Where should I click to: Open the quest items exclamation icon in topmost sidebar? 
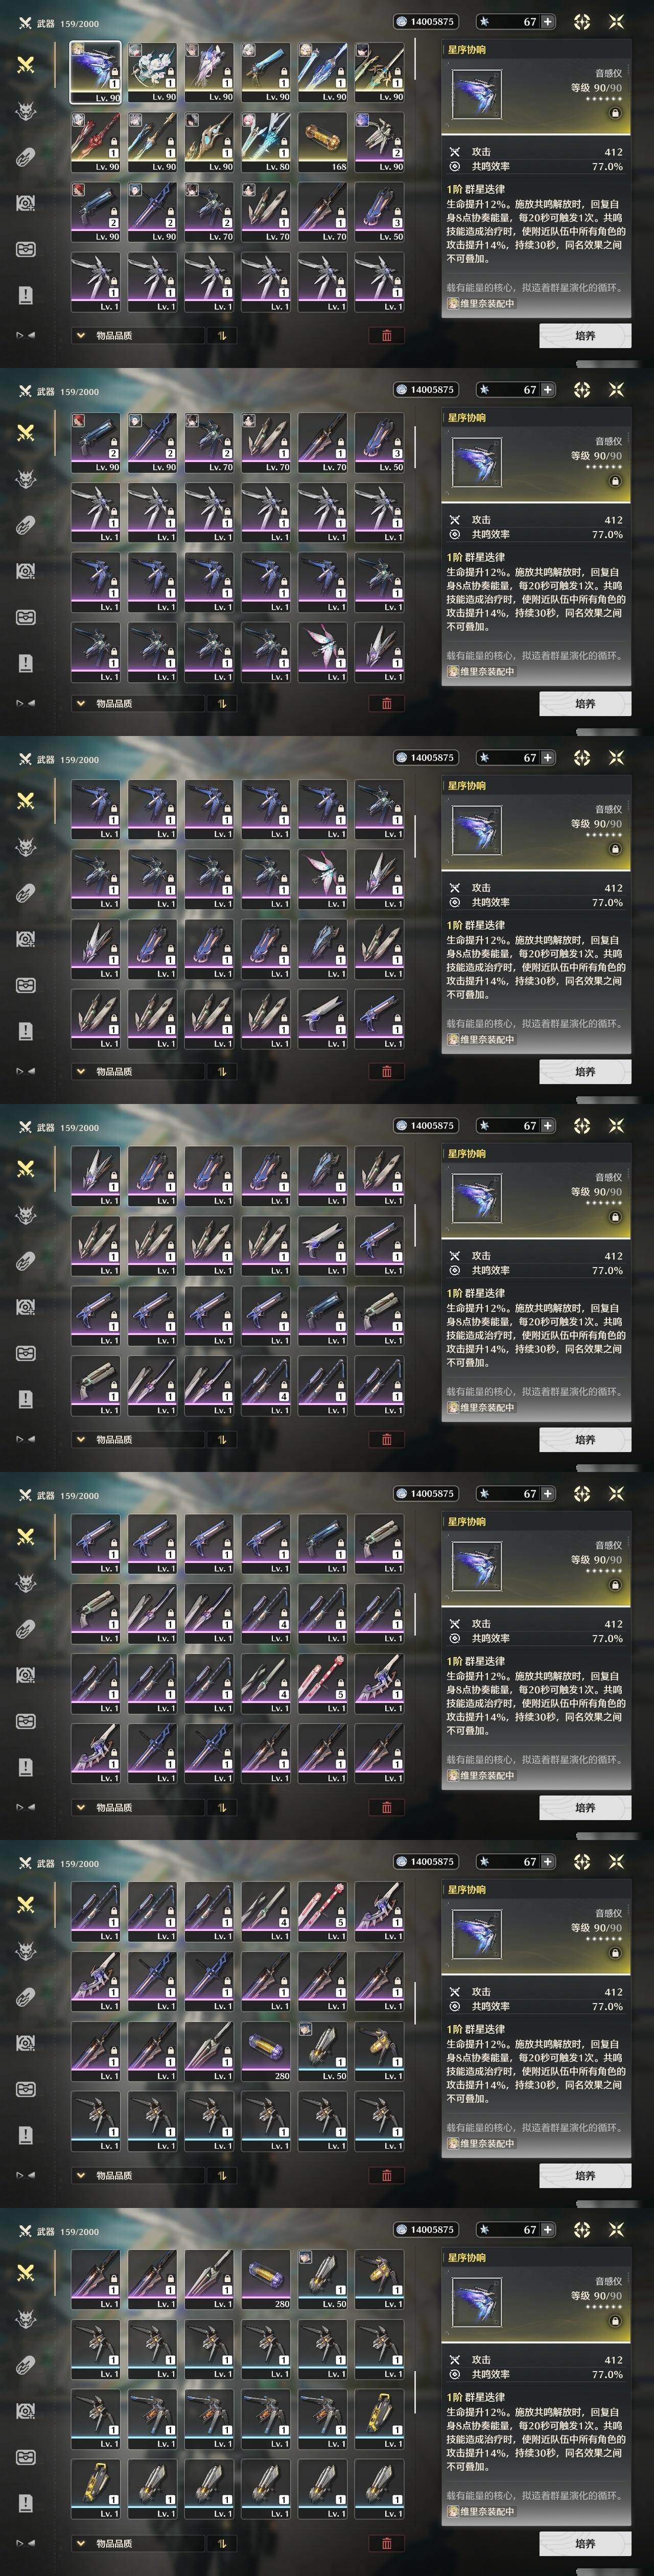coord(26,295)
